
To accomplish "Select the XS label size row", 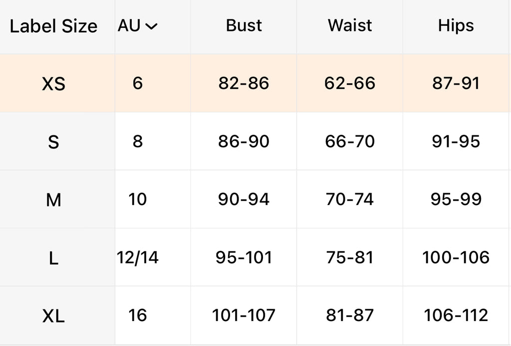I will pos(53,84).
